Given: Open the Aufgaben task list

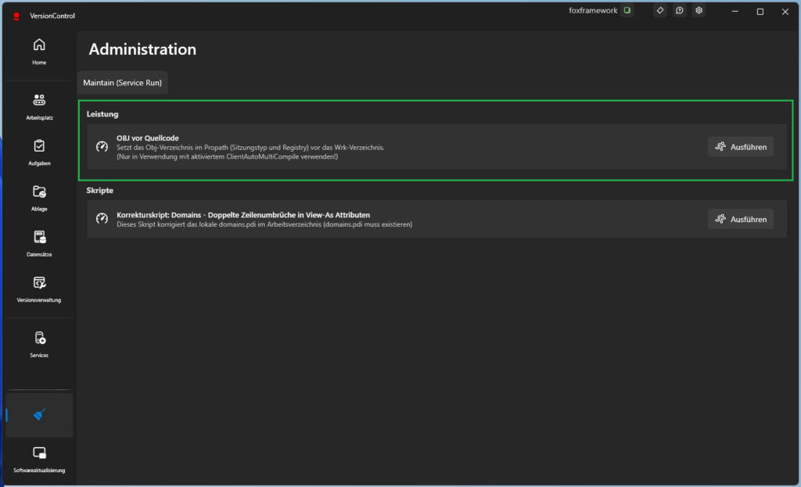Looking at the screenshot, I should [x=39, y=151].
